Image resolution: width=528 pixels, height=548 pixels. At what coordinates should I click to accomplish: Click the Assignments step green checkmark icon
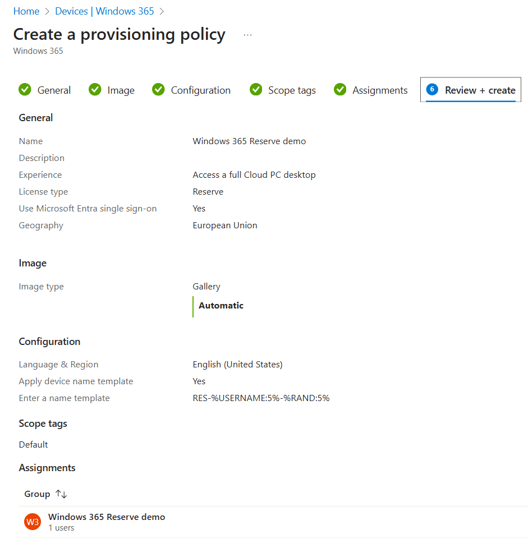[340, 90]
